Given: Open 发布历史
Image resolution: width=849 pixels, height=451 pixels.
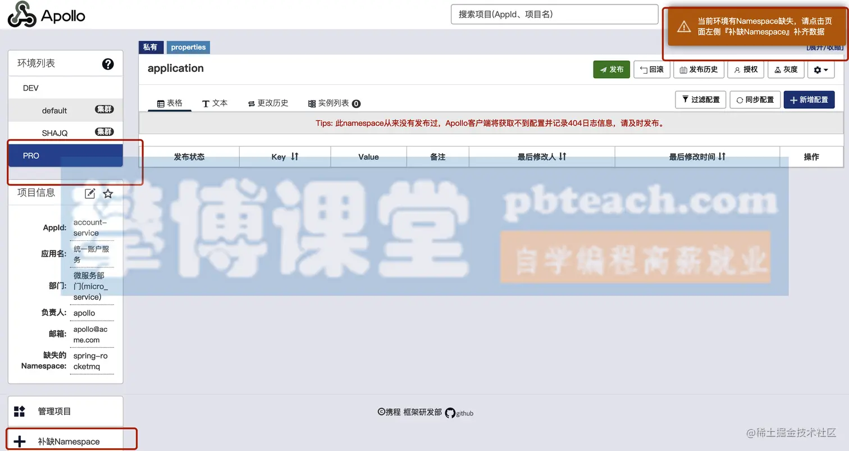Looking at the screenshot, I should tap(699, 70).
